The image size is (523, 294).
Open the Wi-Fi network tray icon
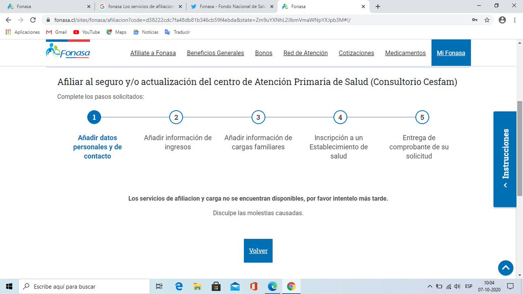pos(448,286)
